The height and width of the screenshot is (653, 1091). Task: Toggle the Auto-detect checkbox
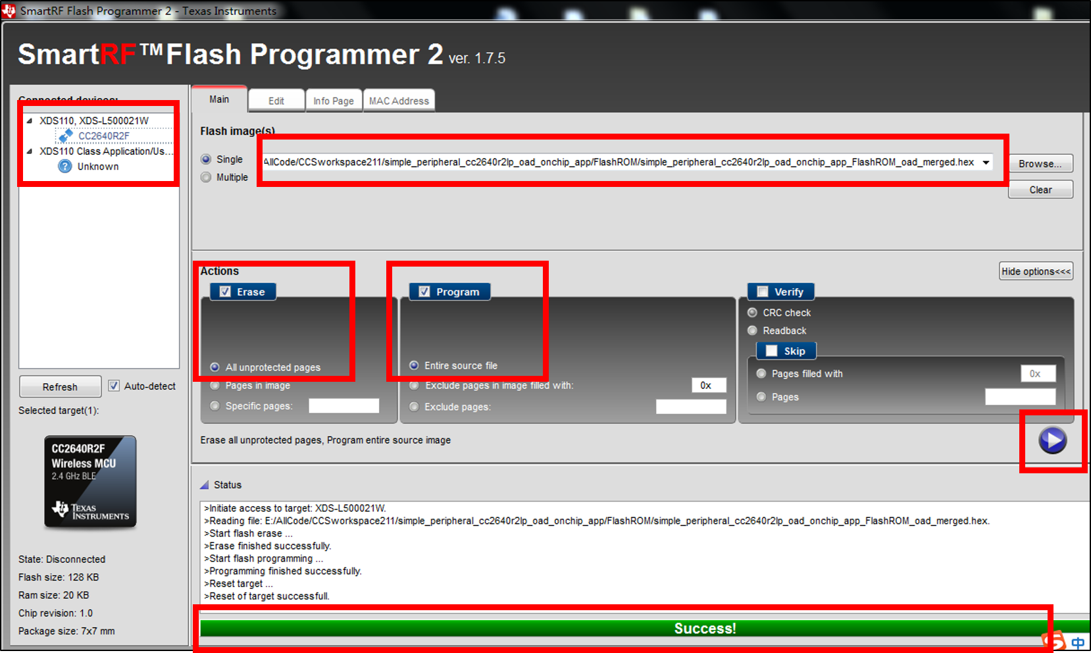(114, 386)
